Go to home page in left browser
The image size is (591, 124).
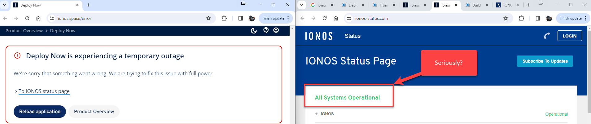point(38,18)
